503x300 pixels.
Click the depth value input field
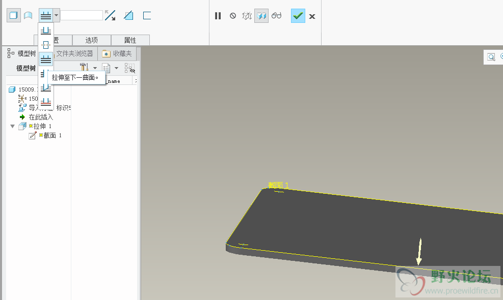coord(82,15)
